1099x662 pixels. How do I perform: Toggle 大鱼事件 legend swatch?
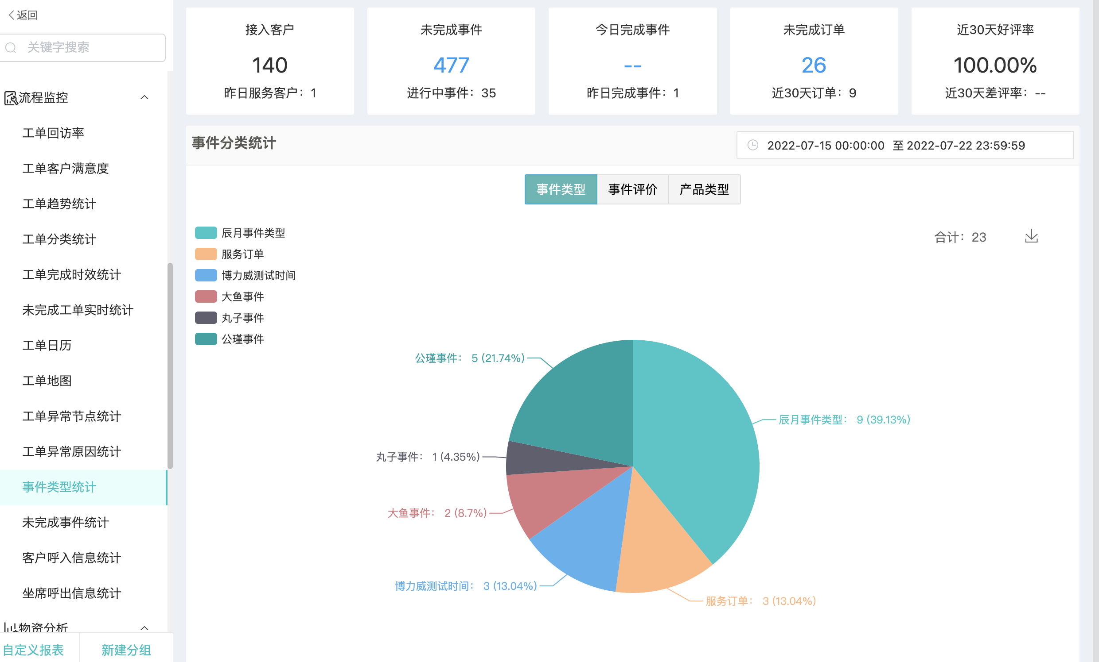pyautogui.click(x=206, y=296)
